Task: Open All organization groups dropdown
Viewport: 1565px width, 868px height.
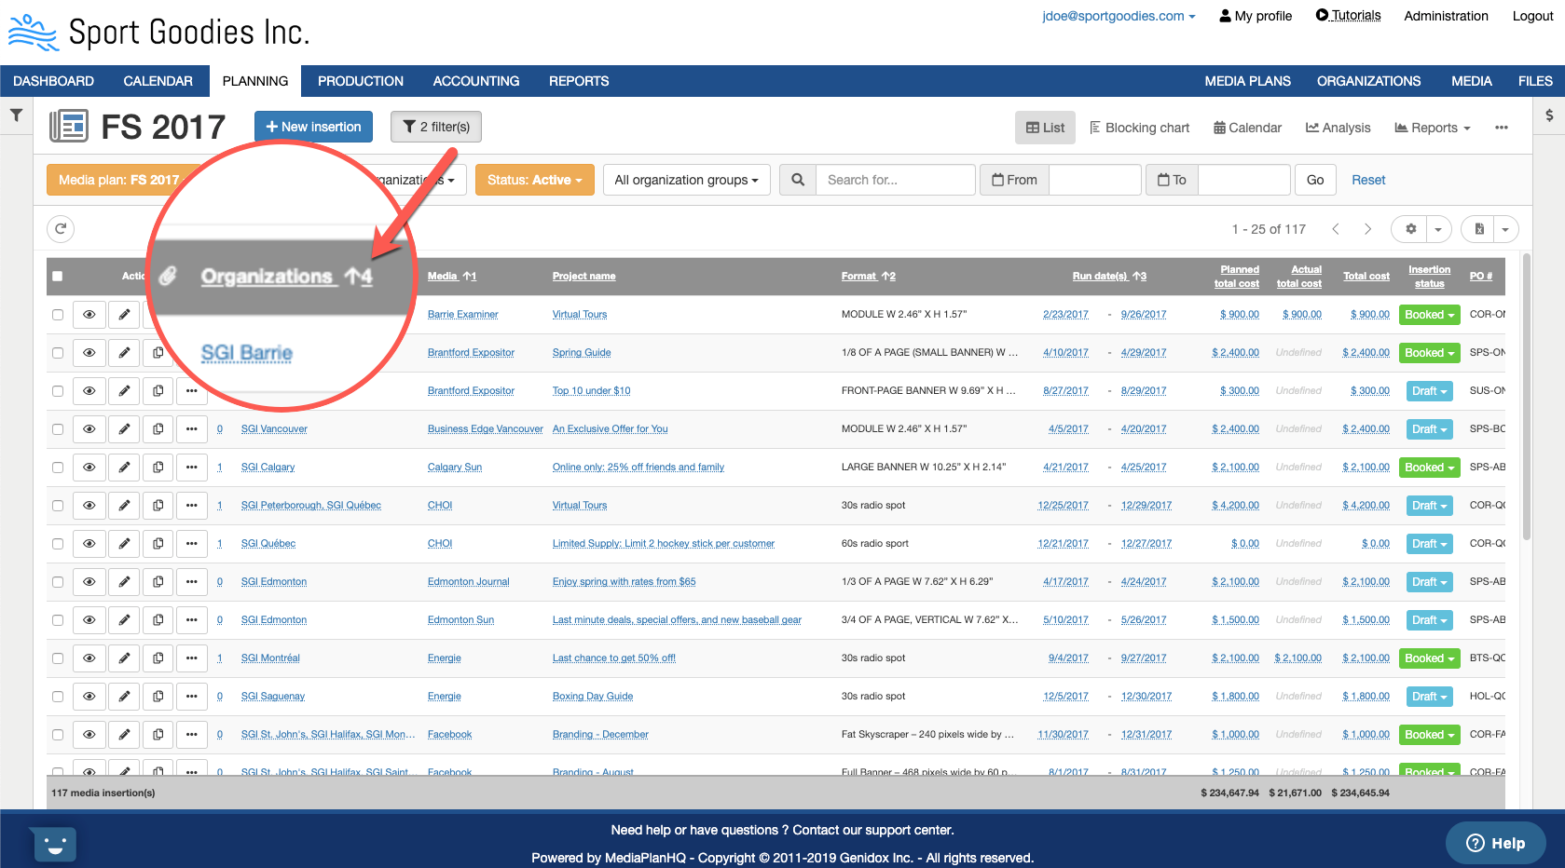Action: (686, 180)
